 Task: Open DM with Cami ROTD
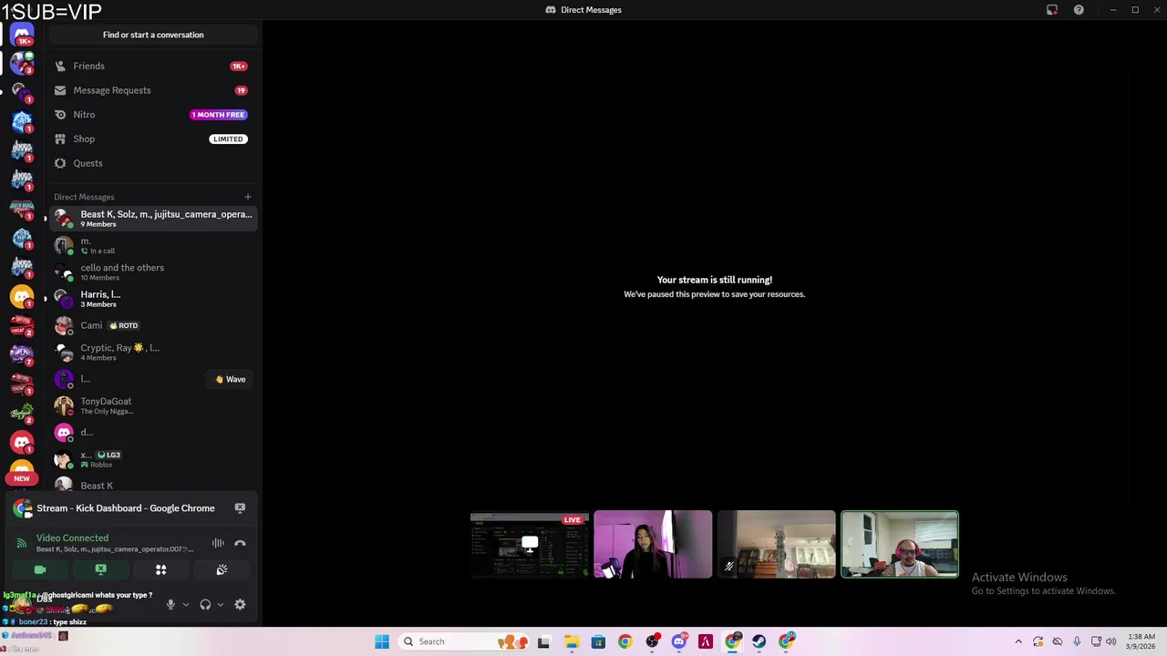click(x=152, y=325)
